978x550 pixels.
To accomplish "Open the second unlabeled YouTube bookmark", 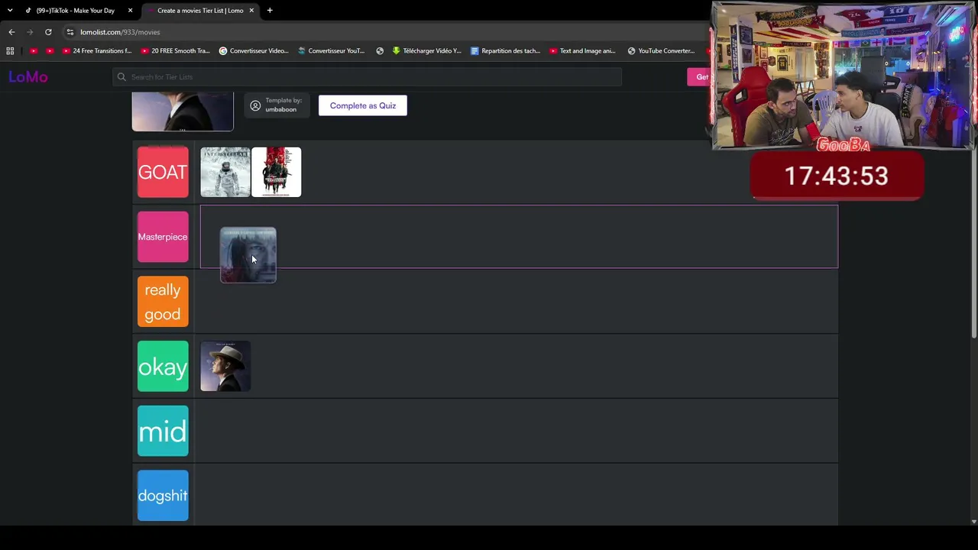I will (x=50, y=51).
